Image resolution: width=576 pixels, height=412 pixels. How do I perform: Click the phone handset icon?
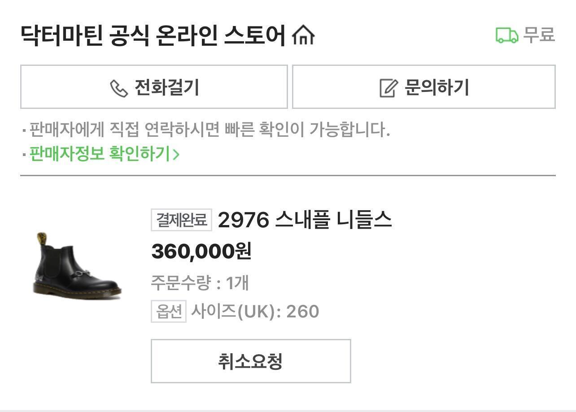click(119, 88)
